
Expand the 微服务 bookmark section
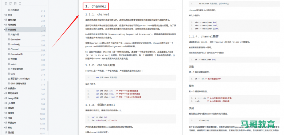coord(4,108)
